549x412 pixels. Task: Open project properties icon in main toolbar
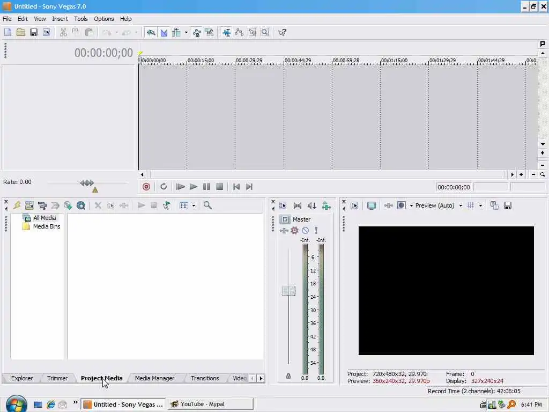coord(46,33)
